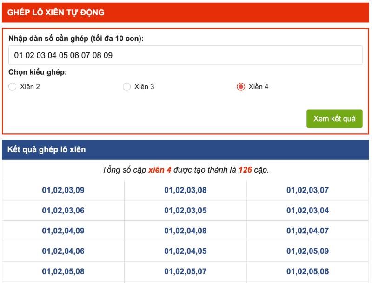
Task: Pick the 01,02,04,05 combination
Action: (x=185, y=251)
